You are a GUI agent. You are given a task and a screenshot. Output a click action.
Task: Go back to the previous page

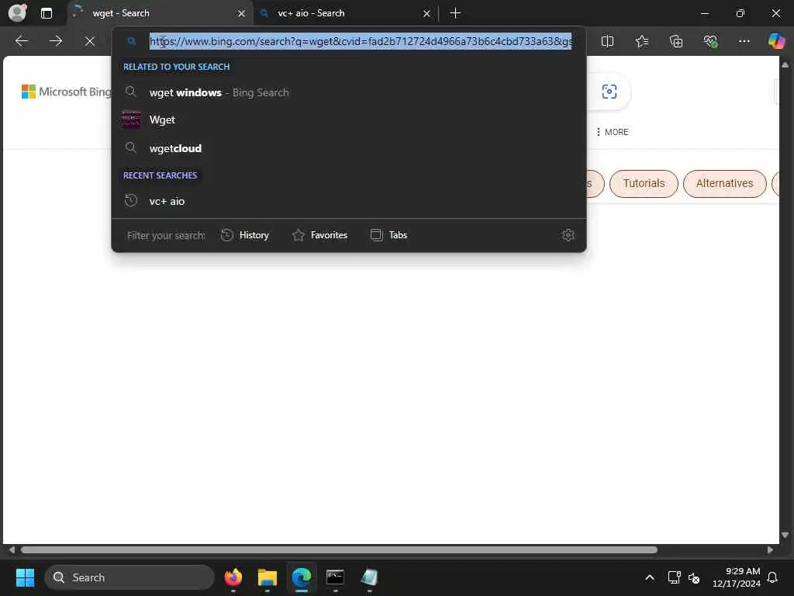pyautogui.click(x=21, y=41)
